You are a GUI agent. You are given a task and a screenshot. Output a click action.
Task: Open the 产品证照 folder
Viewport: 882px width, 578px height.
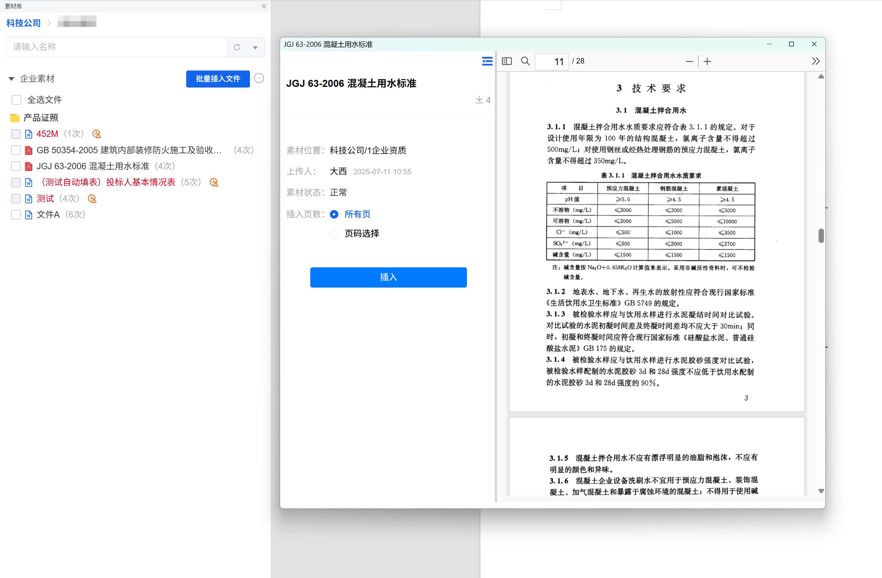pyautogui.click(x=41, y=118)
